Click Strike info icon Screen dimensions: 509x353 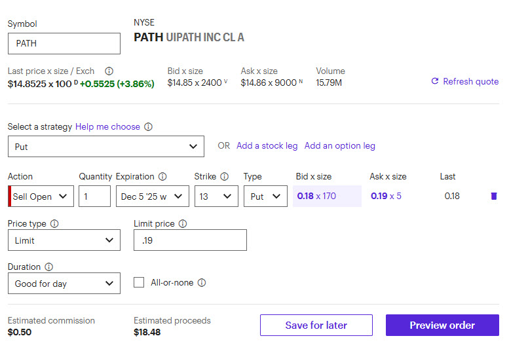[225, 176]
